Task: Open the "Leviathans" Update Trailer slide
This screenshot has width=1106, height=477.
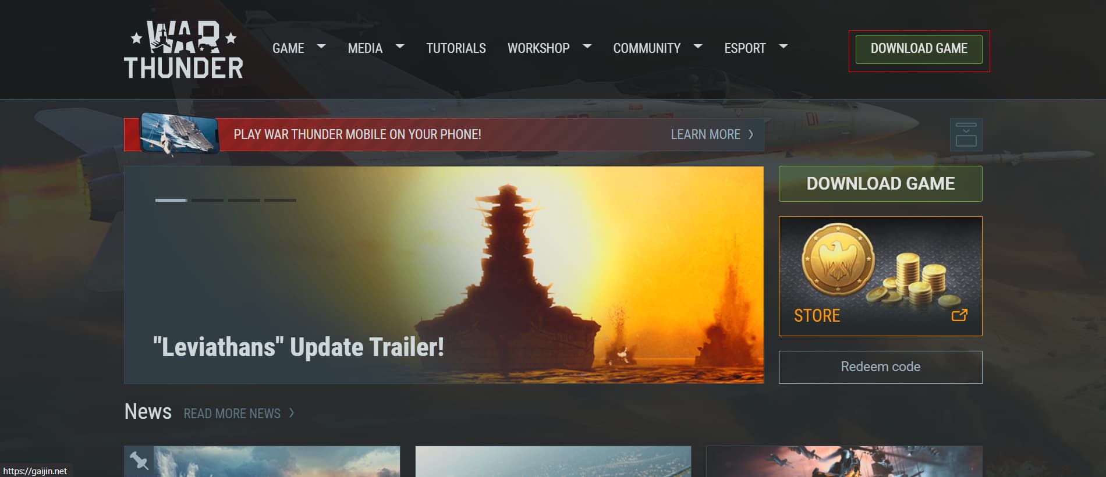Action: (444, 275)
